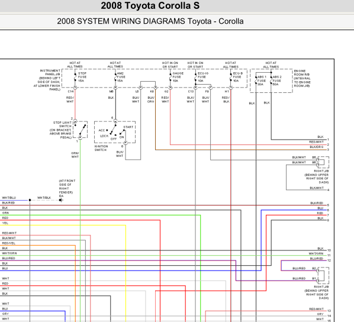Viewport: 354px width, 322px height.
Task: Click the ECU-IG FUSE 10A label
Action: (203, 77)
